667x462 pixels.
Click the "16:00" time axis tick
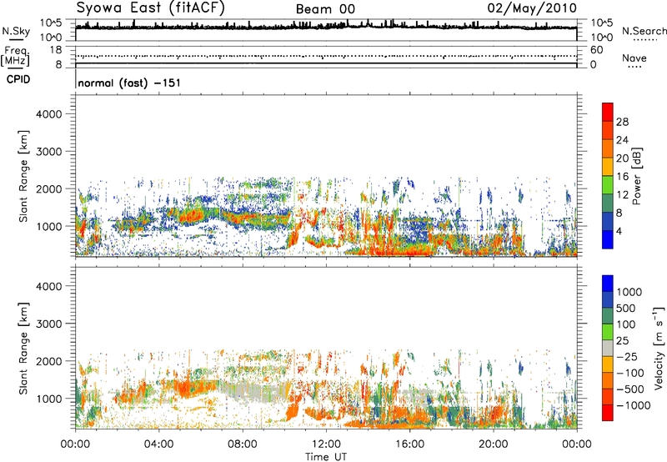click(x=409, y=444)
